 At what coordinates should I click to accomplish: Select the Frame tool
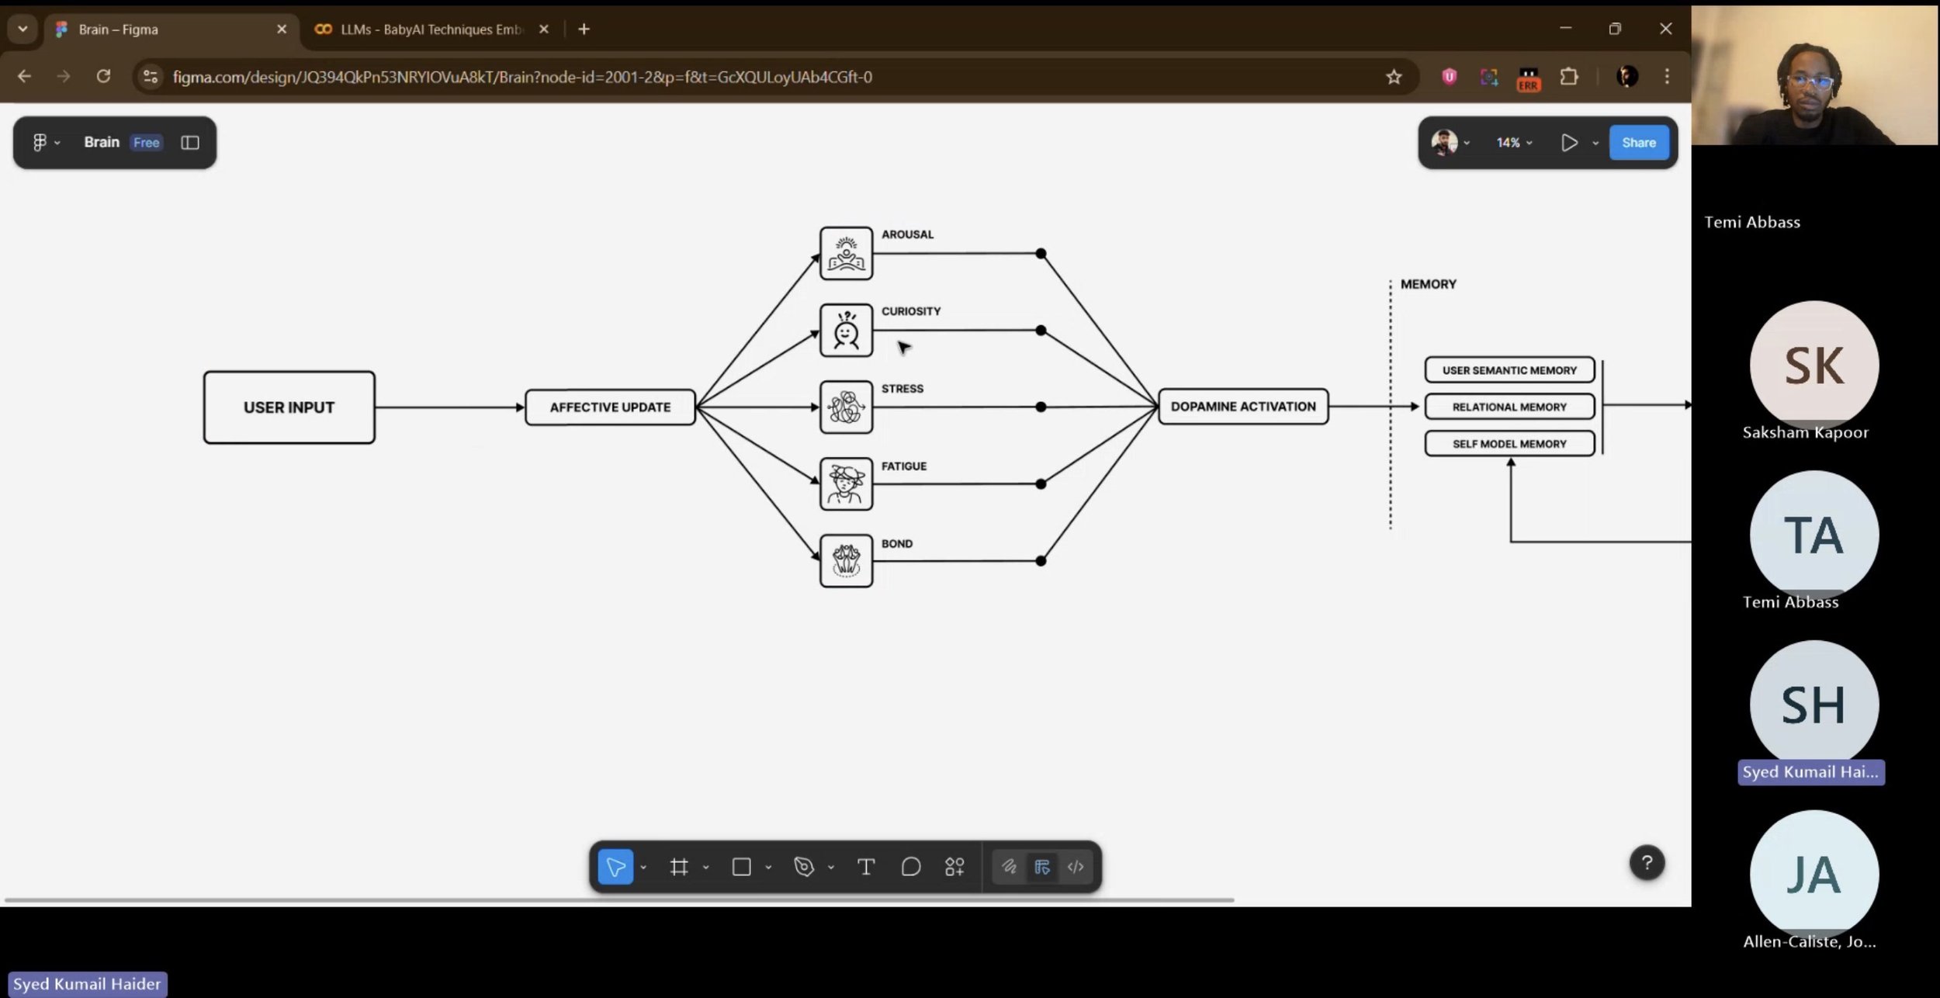click(x=679, y=867)
